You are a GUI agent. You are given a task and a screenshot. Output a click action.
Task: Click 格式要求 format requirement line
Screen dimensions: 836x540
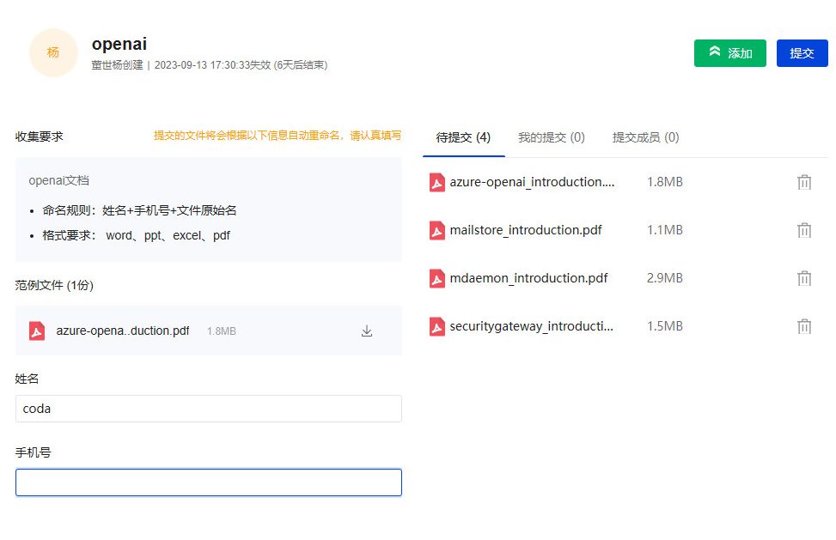(136, 235)
